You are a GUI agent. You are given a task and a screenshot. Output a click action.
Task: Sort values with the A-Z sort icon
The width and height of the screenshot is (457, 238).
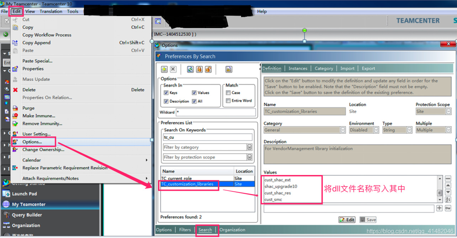click(x=448, y=200)
